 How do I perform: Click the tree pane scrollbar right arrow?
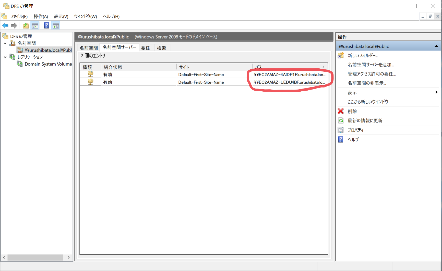tap(68, 257)
